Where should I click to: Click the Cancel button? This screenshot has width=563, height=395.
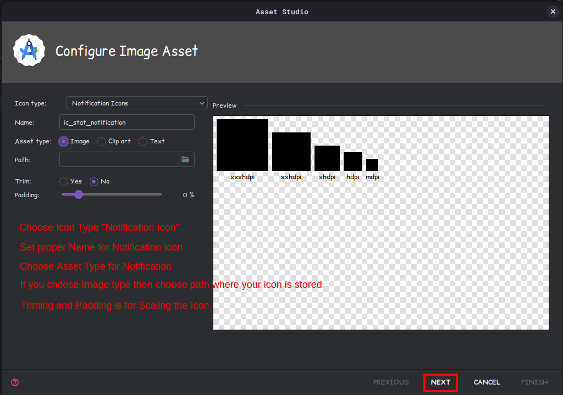(x=487, y=382)
